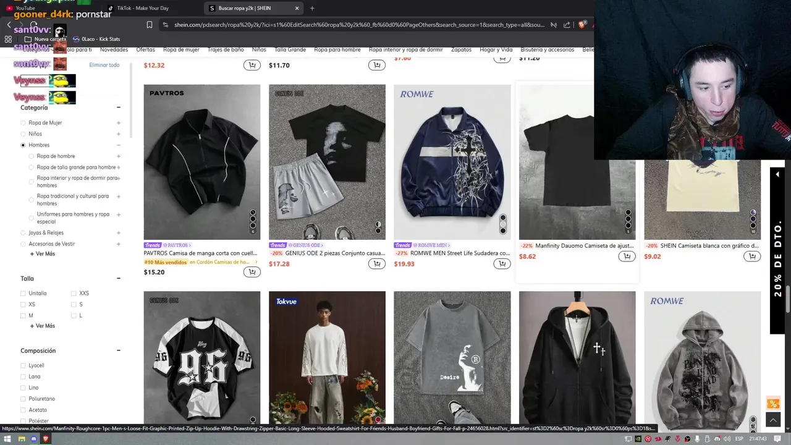Screen dimensions: 791x445
Task: Click Ver Más under the Talla sizes
Action: coord(42,326)
